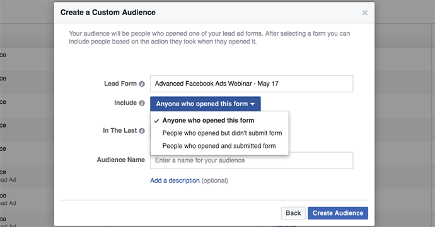Click the Audience Name label
The height and width of the screenshot is (227, 435).
[x=120, y=160]
